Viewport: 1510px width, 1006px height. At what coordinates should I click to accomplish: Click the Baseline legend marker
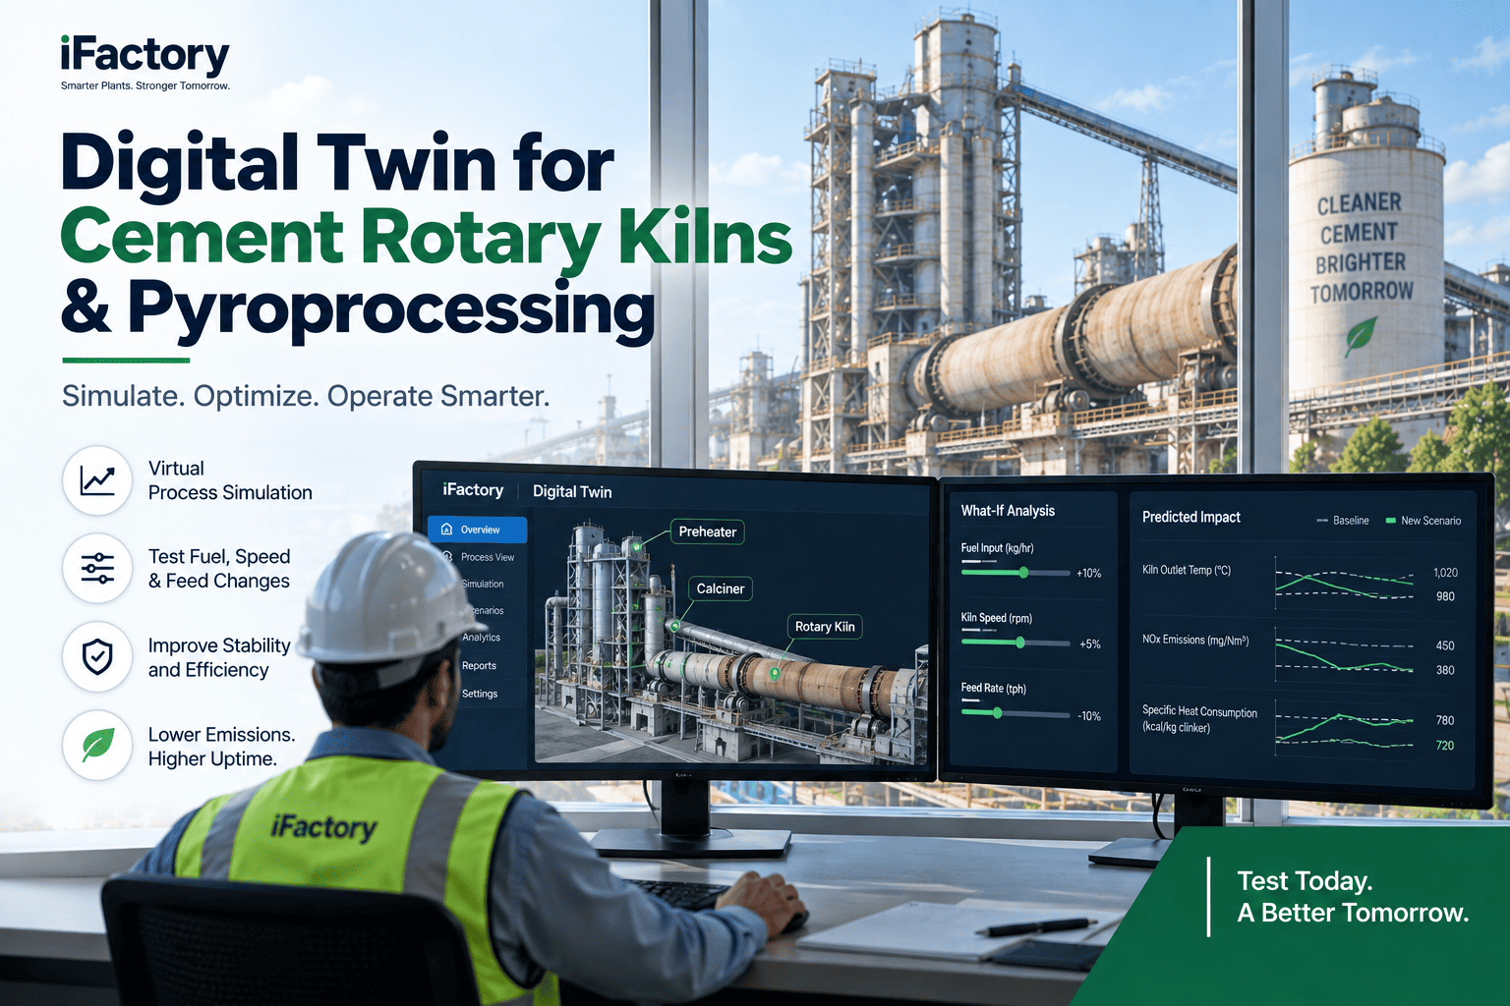1322,521
